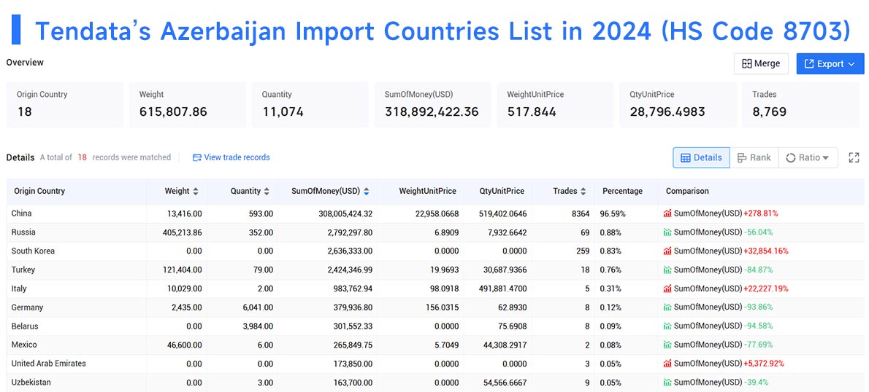
Task: Click China comparison chart icon
Action: [x=667, y=213]
